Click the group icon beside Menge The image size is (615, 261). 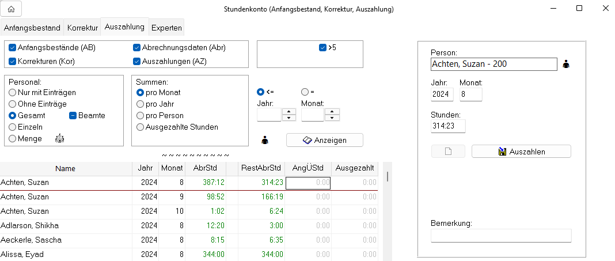(x=59, y=138)
